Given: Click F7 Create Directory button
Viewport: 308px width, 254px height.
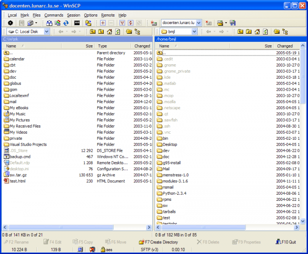Looking at the screenshot, I should click(x=158, y=242).
